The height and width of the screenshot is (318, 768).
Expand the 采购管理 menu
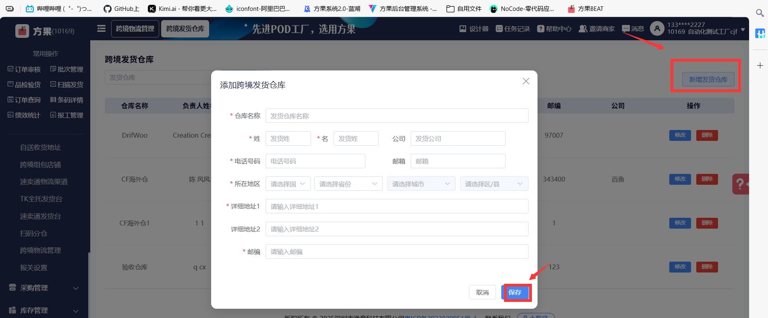pyautogui.click(x=44, y=288)
